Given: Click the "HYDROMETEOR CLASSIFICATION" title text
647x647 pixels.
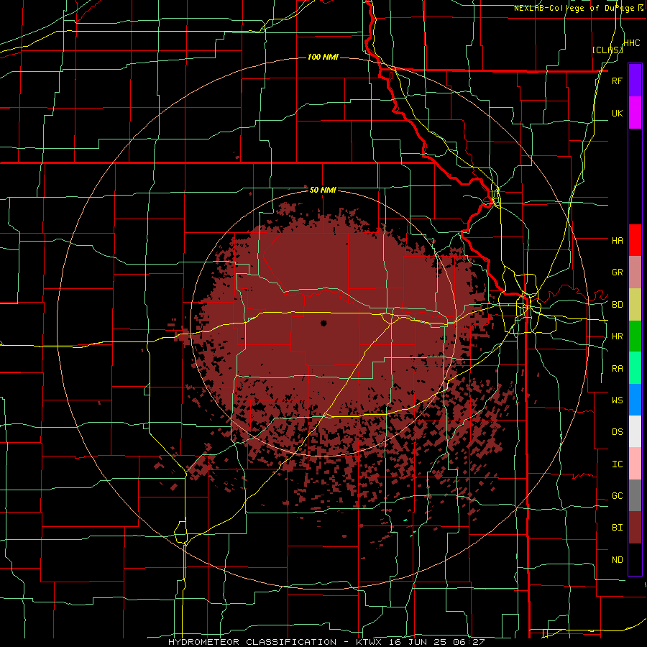Looking at the screenshot, I should [x=252, y=642].
